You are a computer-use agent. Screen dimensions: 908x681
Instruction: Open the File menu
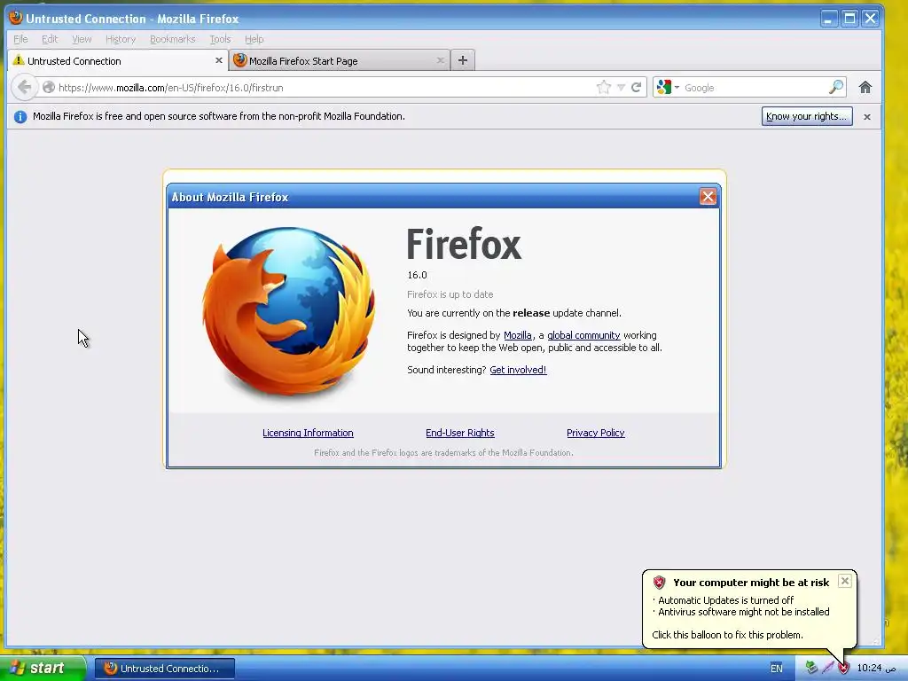[20, 39]
